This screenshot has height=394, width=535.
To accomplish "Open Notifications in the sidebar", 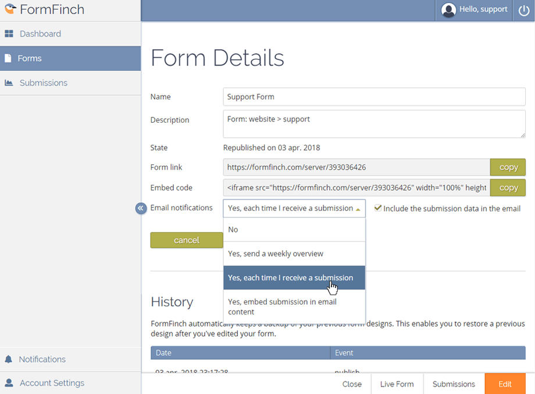I will 70,359.
